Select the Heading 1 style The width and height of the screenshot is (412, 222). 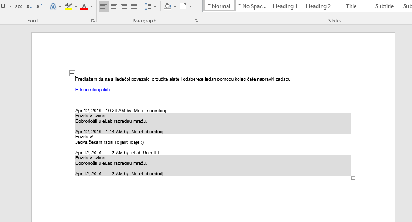pos(285,6)
